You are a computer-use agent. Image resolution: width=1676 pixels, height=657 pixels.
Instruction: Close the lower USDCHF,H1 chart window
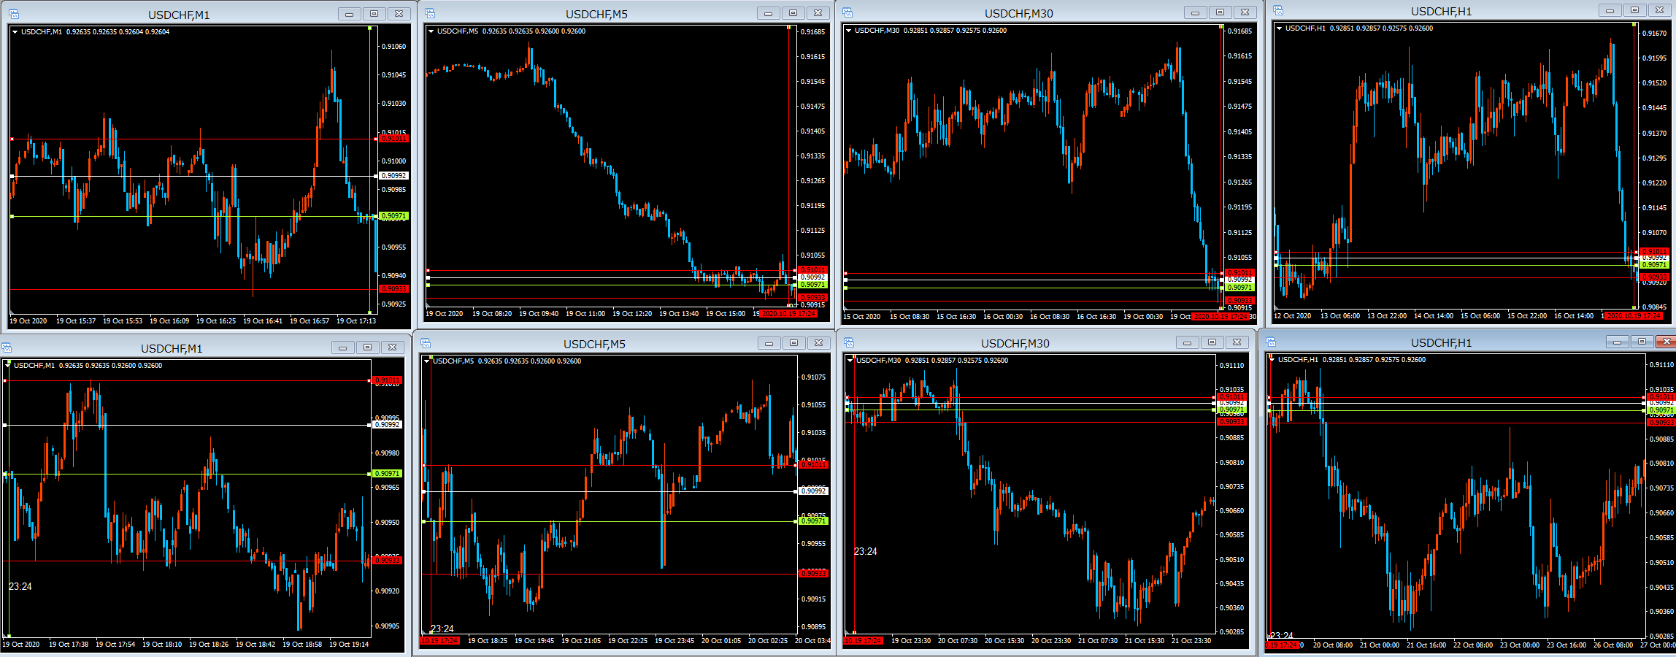point(1665,342)
